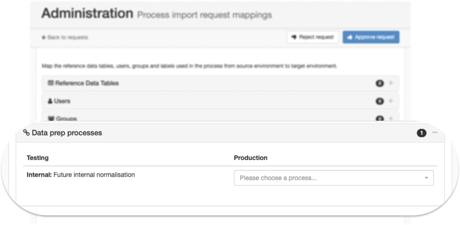
Task: Click the Administration page heading
Action: [87, 13]
